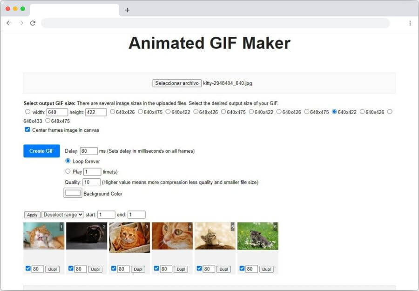Select the custom width/height radio button
The image size is (419, 291).
(28, 112)
